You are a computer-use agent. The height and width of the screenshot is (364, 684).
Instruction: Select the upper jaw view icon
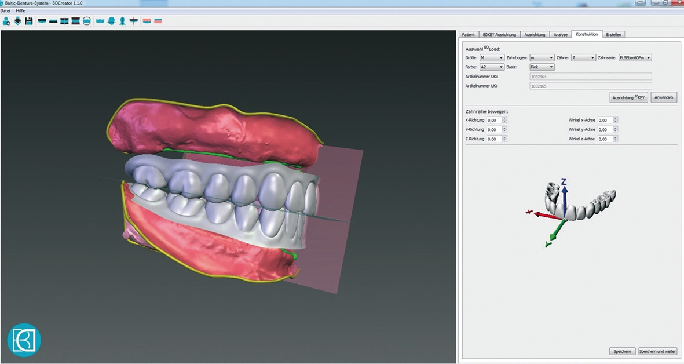pyautogui.click(x=42, y=21)
